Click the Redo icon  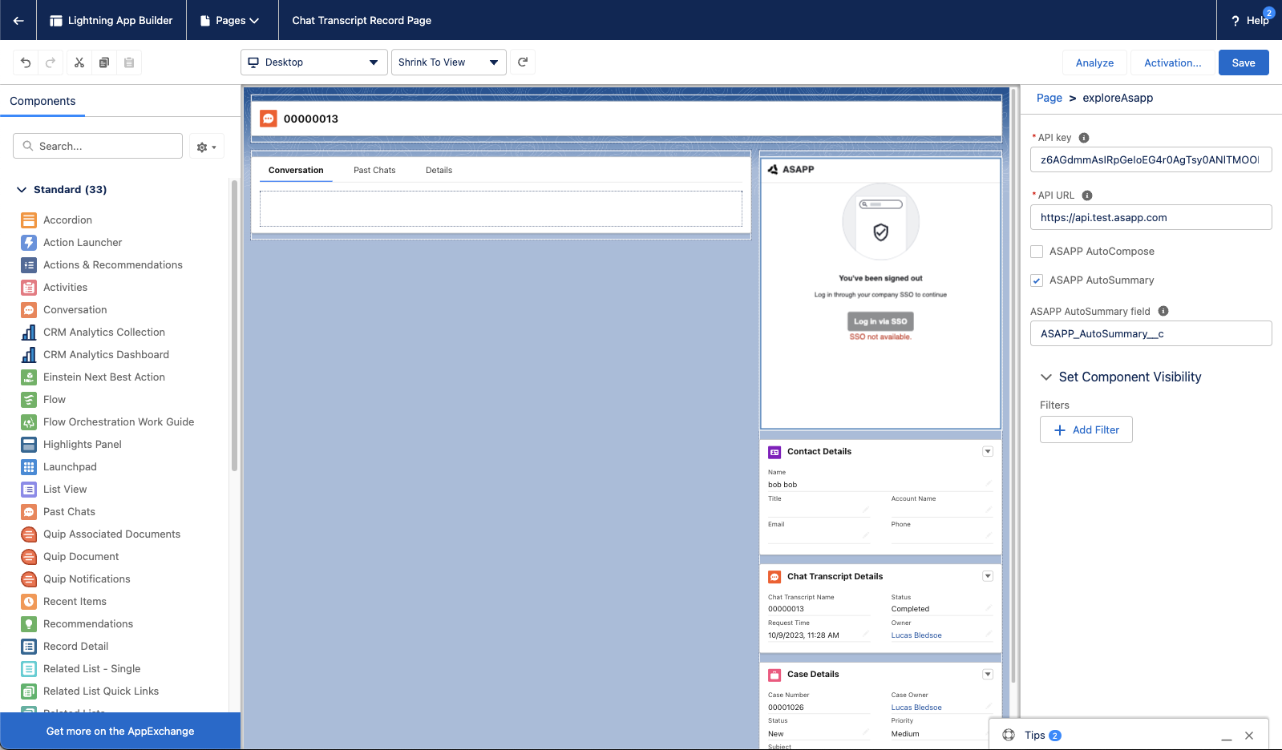click(x=51, y=62)
